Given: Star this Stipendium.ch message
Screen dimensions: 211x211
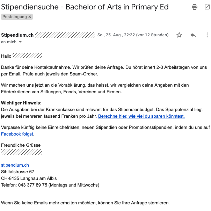Looking at the screenshot, I should [x=179, y=35].
